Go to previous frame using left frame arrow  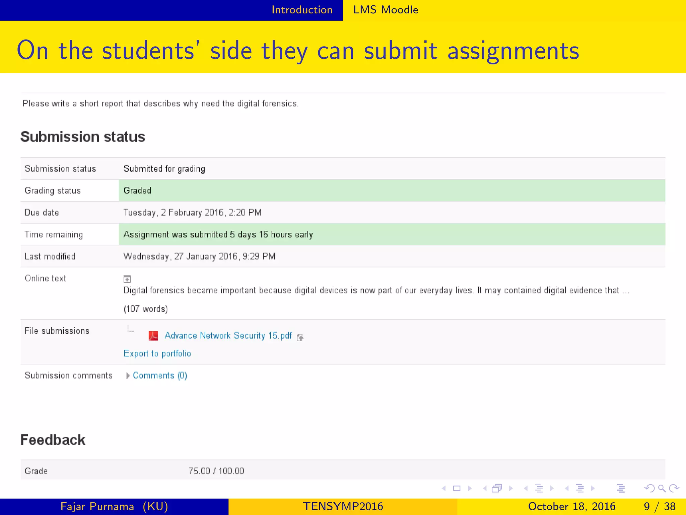(485, 489)
